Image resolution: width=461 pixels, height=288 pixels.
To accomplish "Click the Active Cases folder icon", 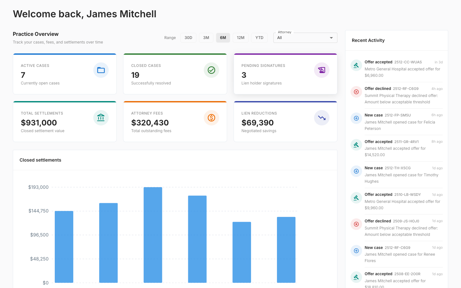I will [x=101, y=70].
